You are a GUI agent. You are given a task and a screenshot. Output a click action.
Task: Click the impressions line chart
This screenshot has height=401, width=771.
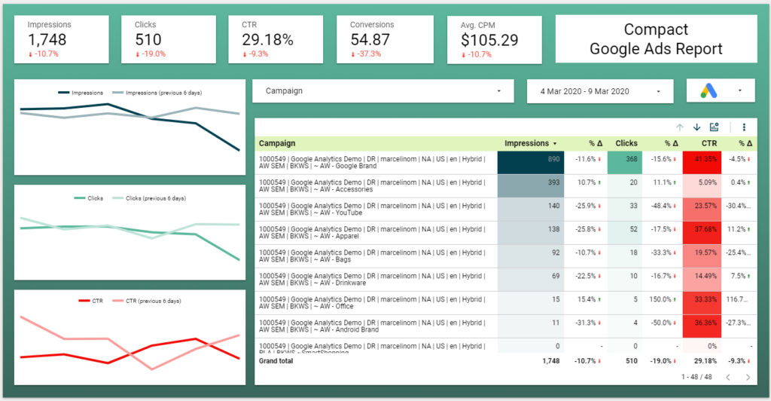(x=130, y=127)
